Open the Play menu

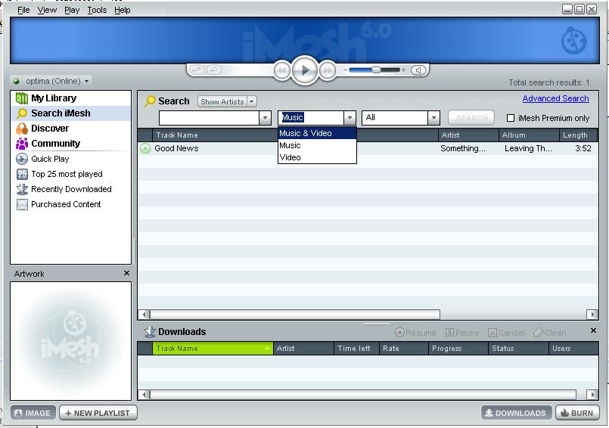(72, 10)
